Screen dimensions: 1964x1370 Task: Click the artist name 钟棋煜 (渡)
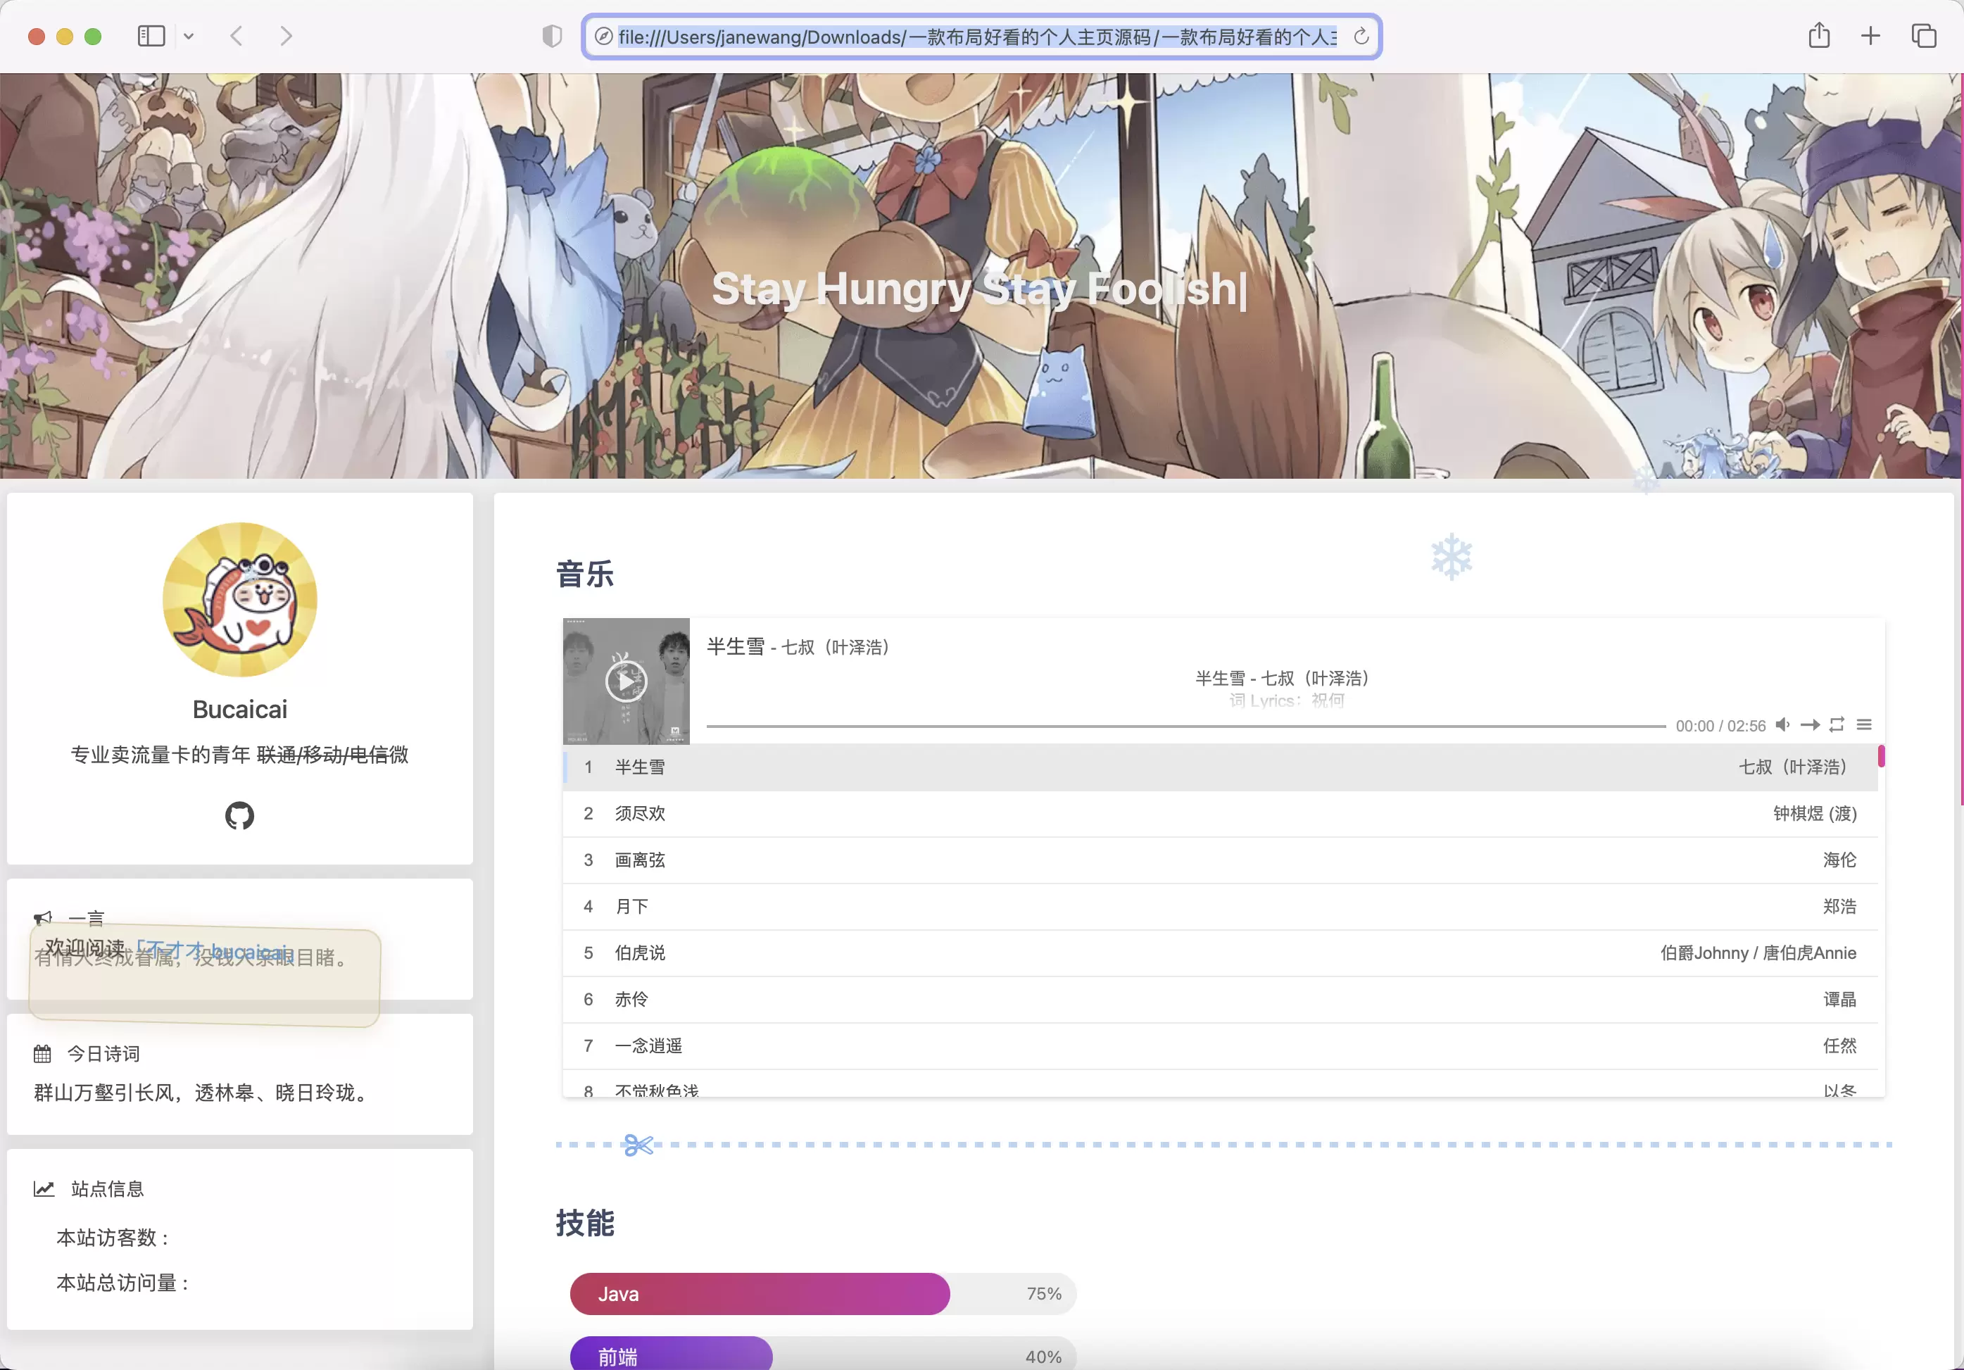[x=1814, y=813]
